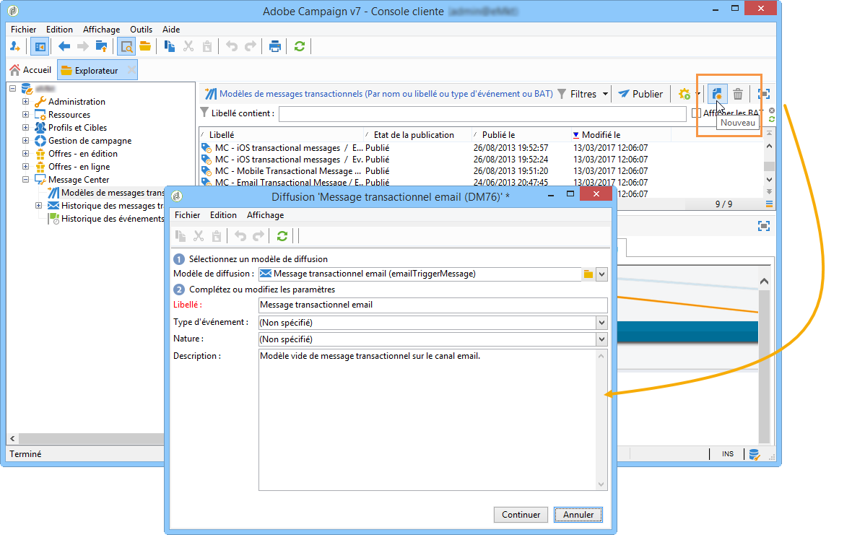The height and width of the screenshot is (535, 865).
Task: Click the small green refresh icon beside Afficher les BAT
Action: tap(772, 119)
